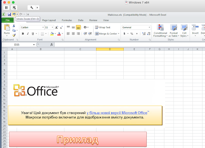Viewport: 205px width, 148px height.
Task: Undo the last action in Quick Access toolbar
Action: tap(14, 14)
